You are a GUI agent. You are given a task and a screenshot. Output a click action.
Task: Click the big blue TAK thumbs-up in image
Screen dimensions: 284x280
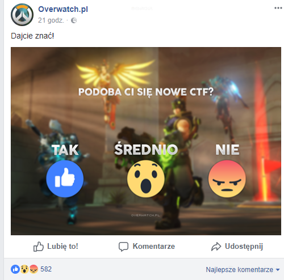65,179
